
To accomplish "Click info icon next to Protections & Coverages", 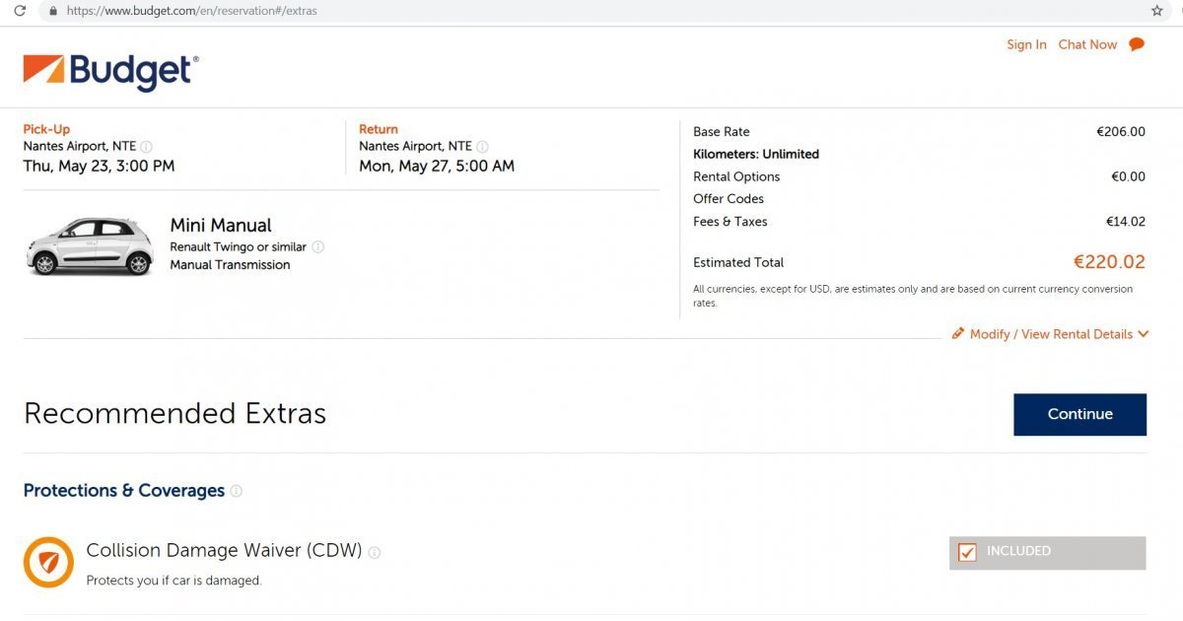I will point(237,491).
